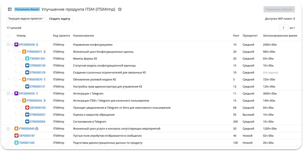Check the box for row DEF0000187
The height and width of the screenshot is (151, 303).
pos(8,136)
